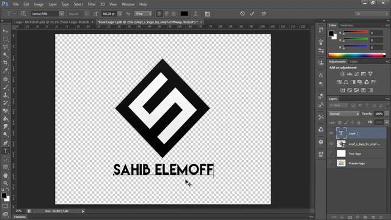Select the Lasso tool

[5, 47]
